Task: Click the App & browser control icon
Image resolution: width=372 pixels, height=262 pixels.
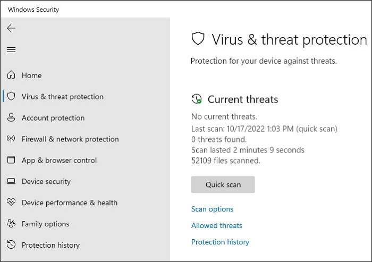Action: coord(11,160)
